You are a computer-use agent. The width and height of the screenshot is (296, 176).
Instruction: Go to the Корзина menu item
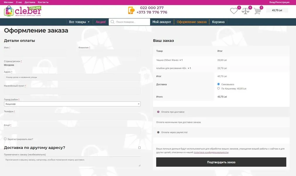218,22
